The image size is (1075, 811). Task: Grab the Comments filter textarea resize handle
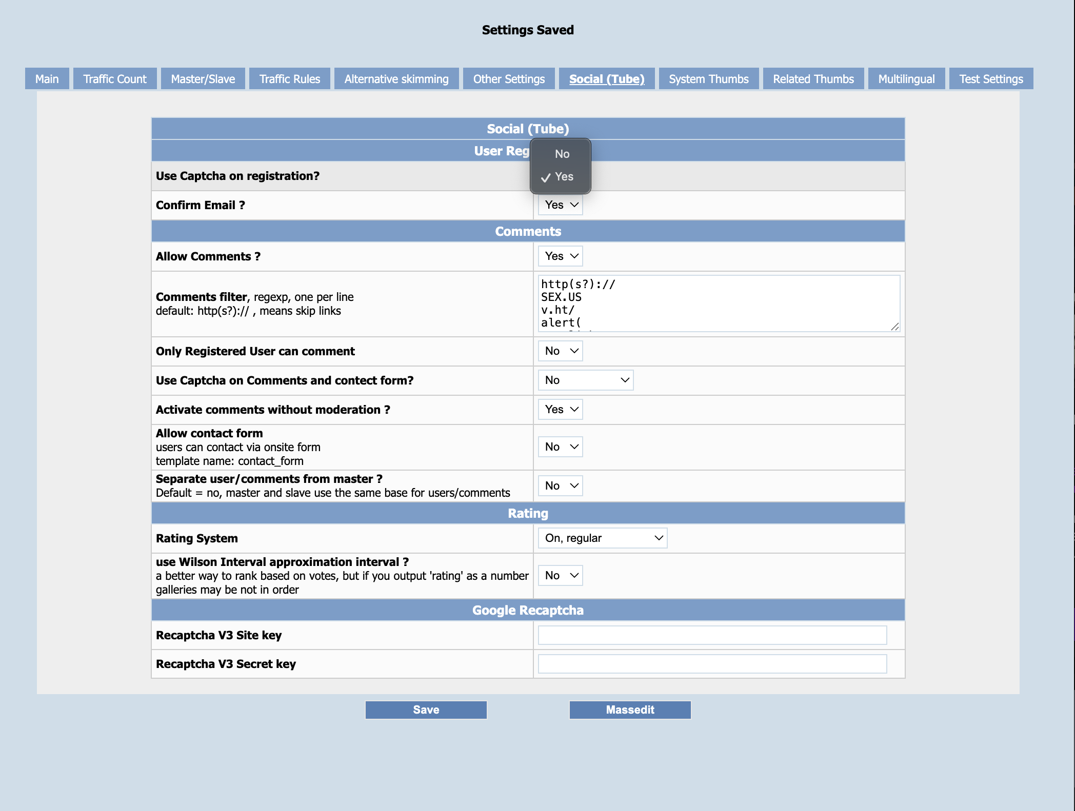[895, 327]
